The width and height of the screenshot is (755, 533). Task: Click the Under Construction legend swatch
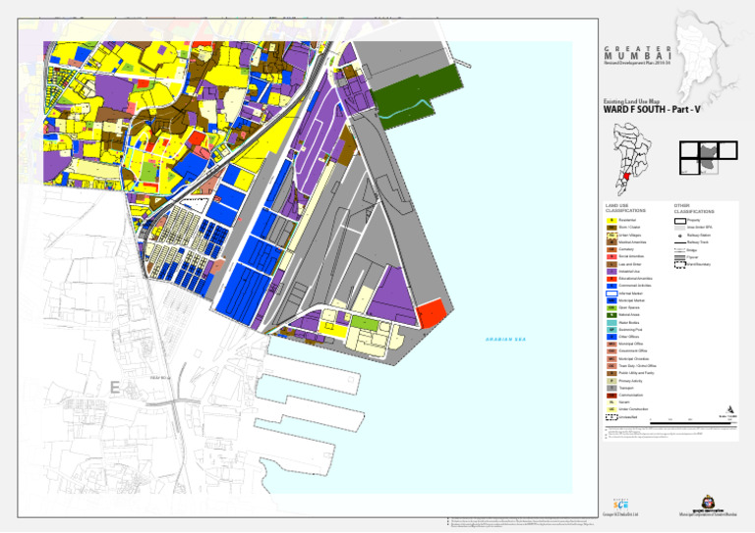[611, 409]
